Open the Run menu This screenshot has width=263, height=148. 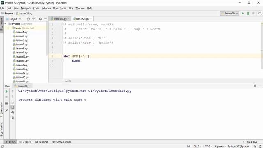[x=55, y=8]
